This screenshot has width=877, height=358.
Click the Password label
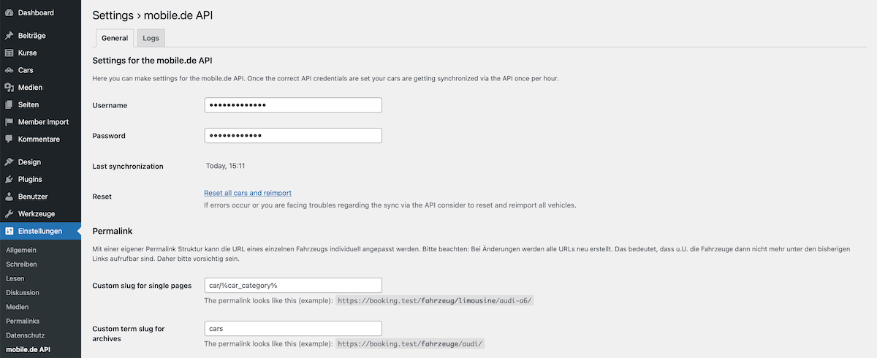click(109, 136)
